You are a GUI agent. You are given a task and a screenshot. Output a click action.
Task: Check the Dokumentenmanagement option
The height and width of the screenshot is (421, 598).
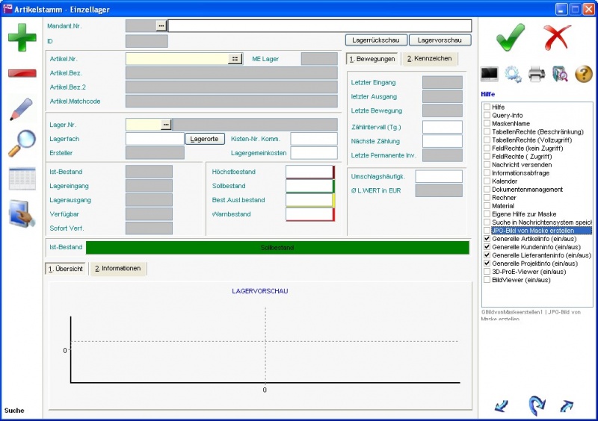click(487, 190)
